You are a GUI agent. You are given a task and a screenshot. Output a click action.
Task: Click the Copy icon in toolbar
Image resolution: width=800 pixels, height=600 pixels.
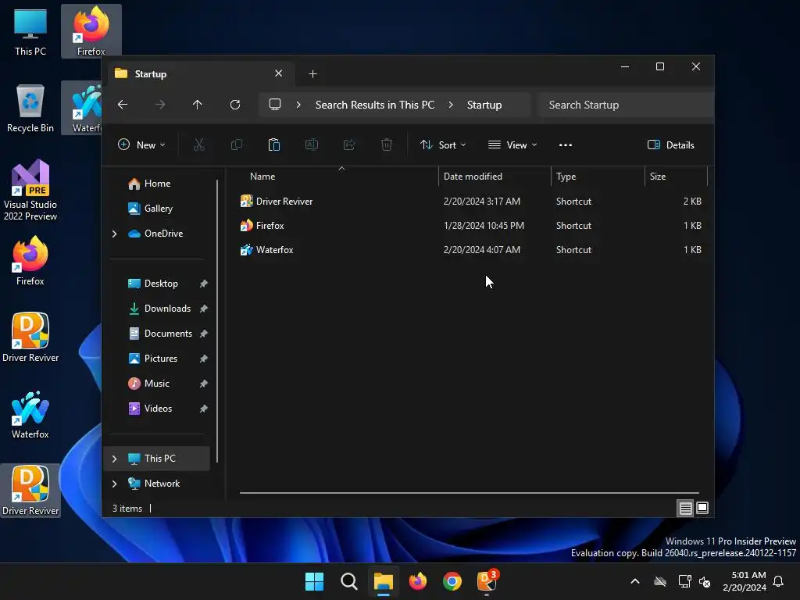click(236, 145)
